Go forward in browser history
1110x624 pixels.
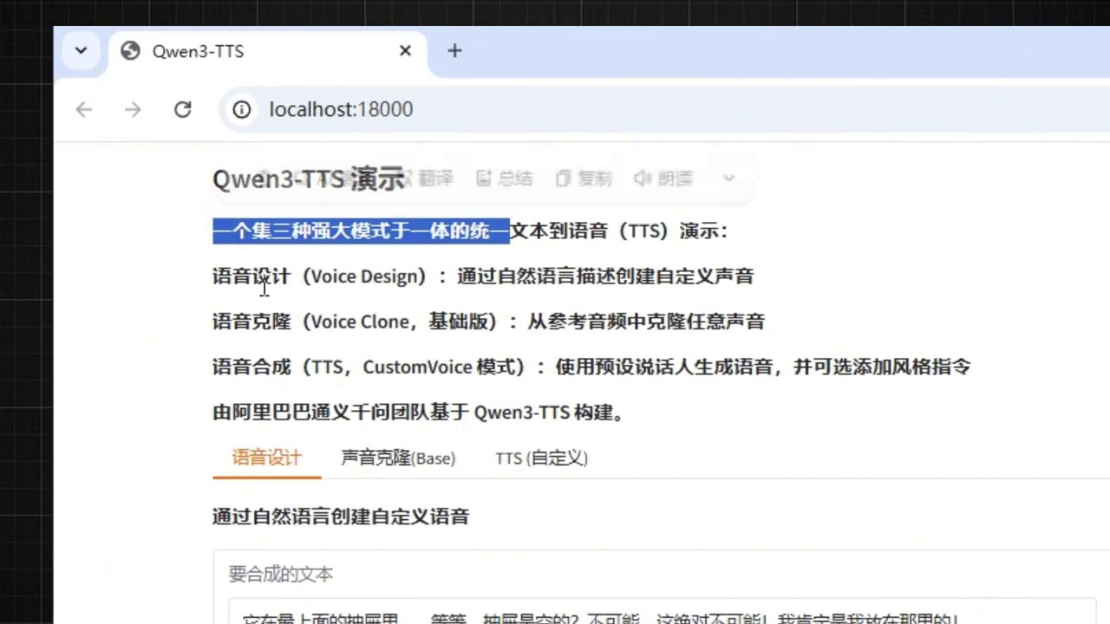pyautogui.click(x=133, y=109)
